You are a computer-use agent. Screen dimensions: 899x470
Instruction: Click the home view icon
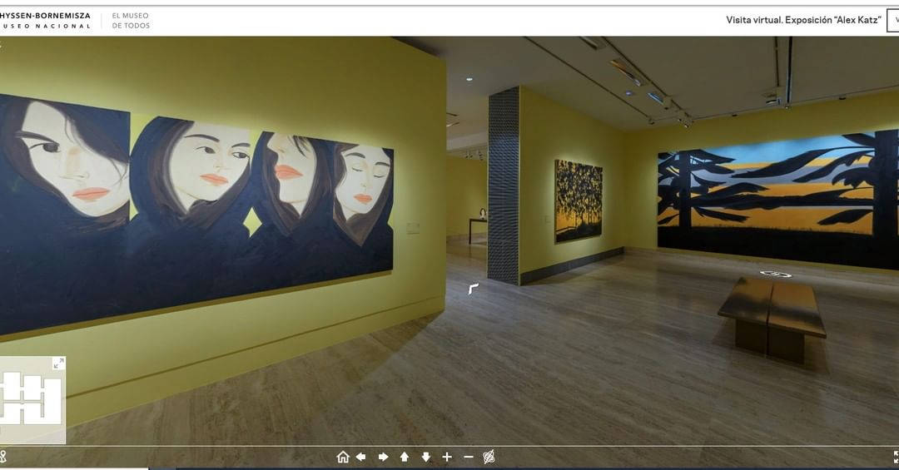pos(343,457)
